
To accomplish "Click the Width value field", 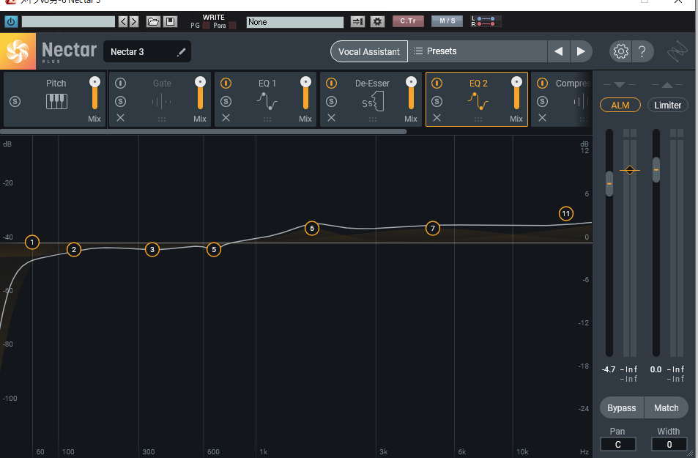I will coord(669,444).
